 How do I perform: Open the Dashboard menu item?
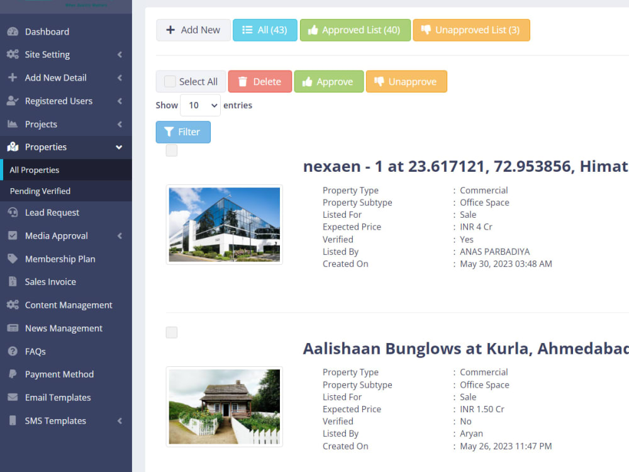tap(66, 31)
